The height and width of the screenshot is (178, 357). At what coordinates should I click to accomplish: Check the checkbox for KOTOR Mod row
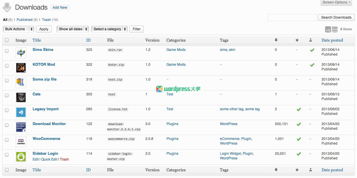7,66
